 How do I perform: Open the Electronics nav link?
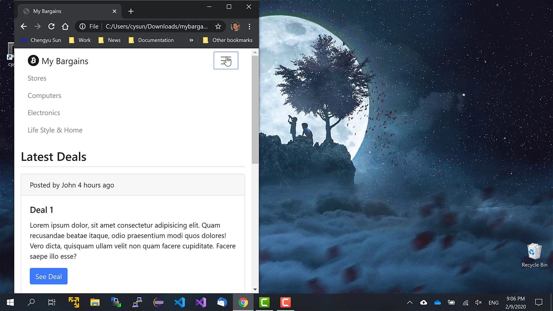44,113
